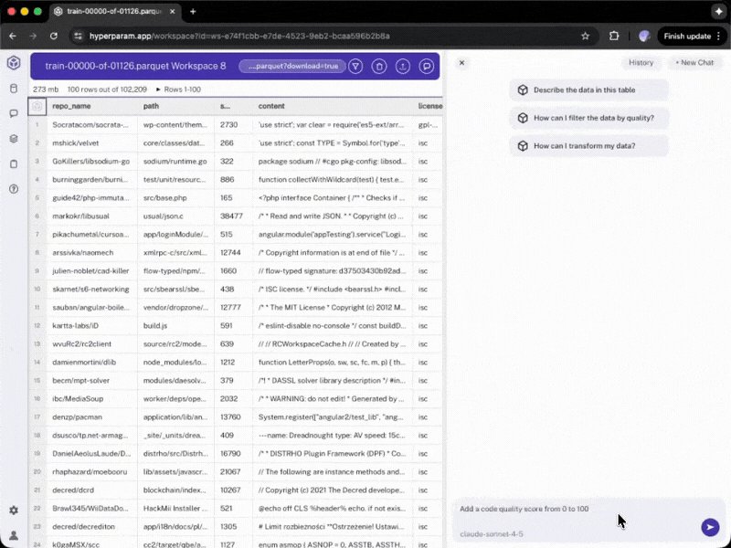This screenshot has height=548, width=731.
Task: Open the layers stack icon in sidebar
Action: click(14, 139)
